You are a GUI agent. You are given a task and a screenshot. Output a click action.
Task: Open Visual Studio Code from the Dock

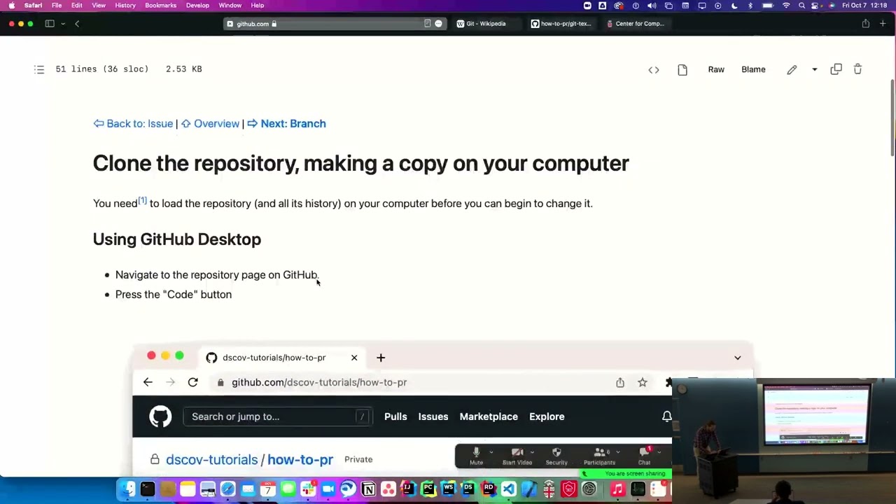coord(508,489)
